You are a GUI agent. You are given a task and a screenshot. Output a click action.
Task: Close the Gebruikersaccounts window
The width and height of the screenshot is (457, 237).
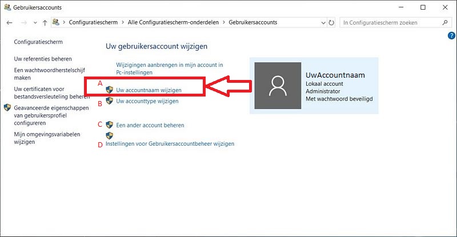tap(445, 7)
